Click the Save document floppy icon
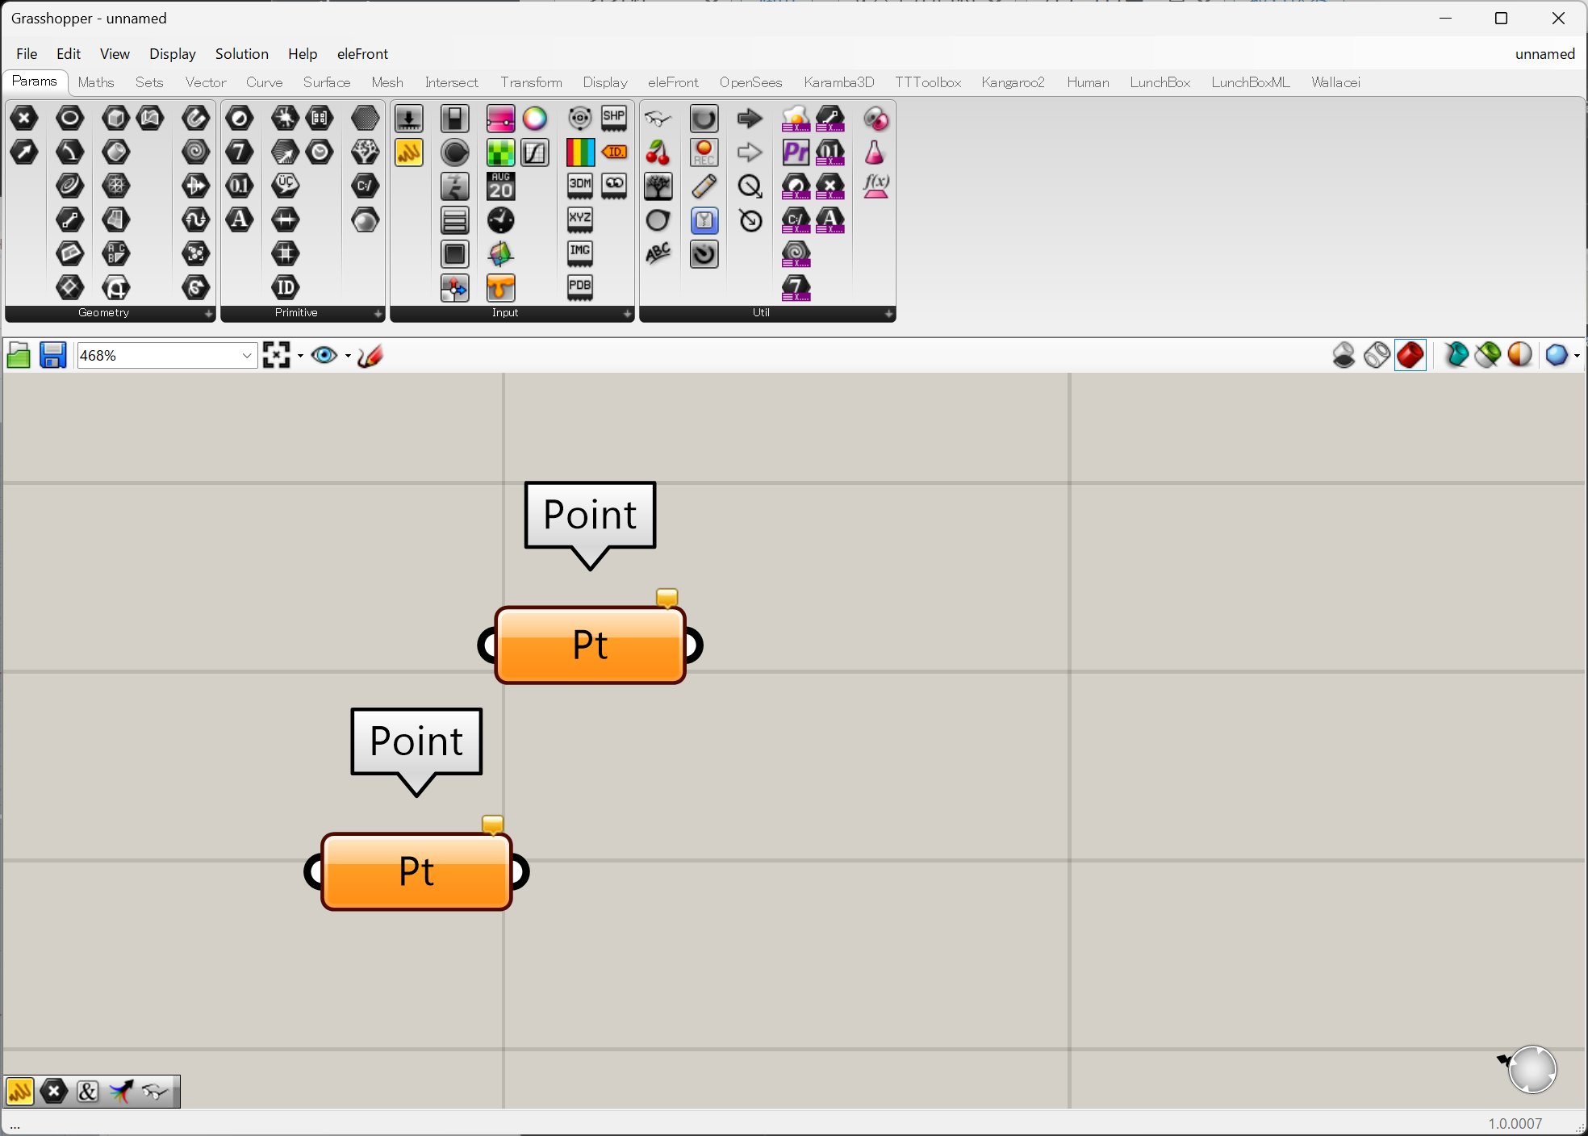Viewport: 1588px width, 1136px height. point(53,356)
